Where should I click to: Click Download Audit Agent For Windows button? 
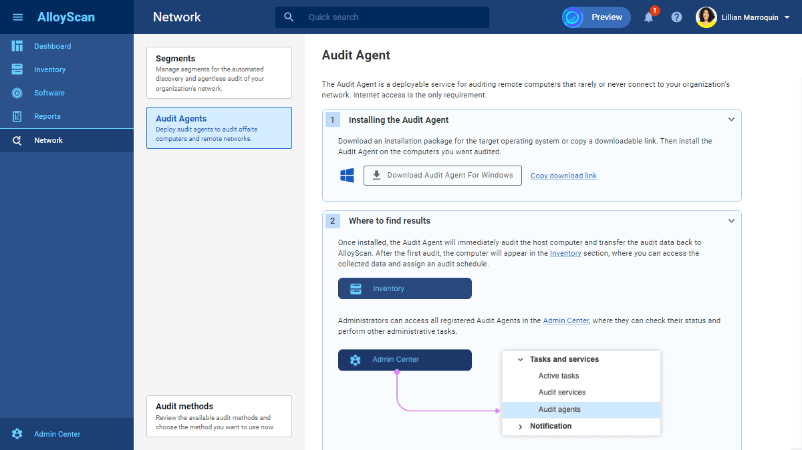pyautogui.click(x=442, y=176)
